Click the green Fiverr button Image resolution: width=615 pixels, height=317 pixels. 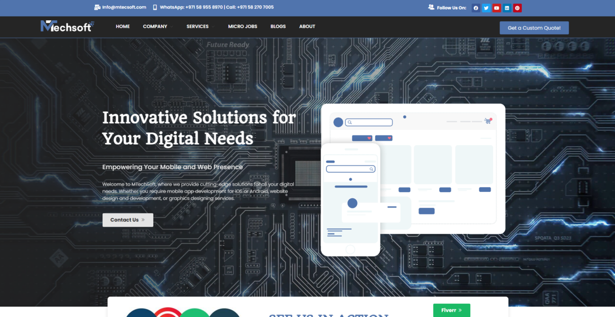coord(452,310)
